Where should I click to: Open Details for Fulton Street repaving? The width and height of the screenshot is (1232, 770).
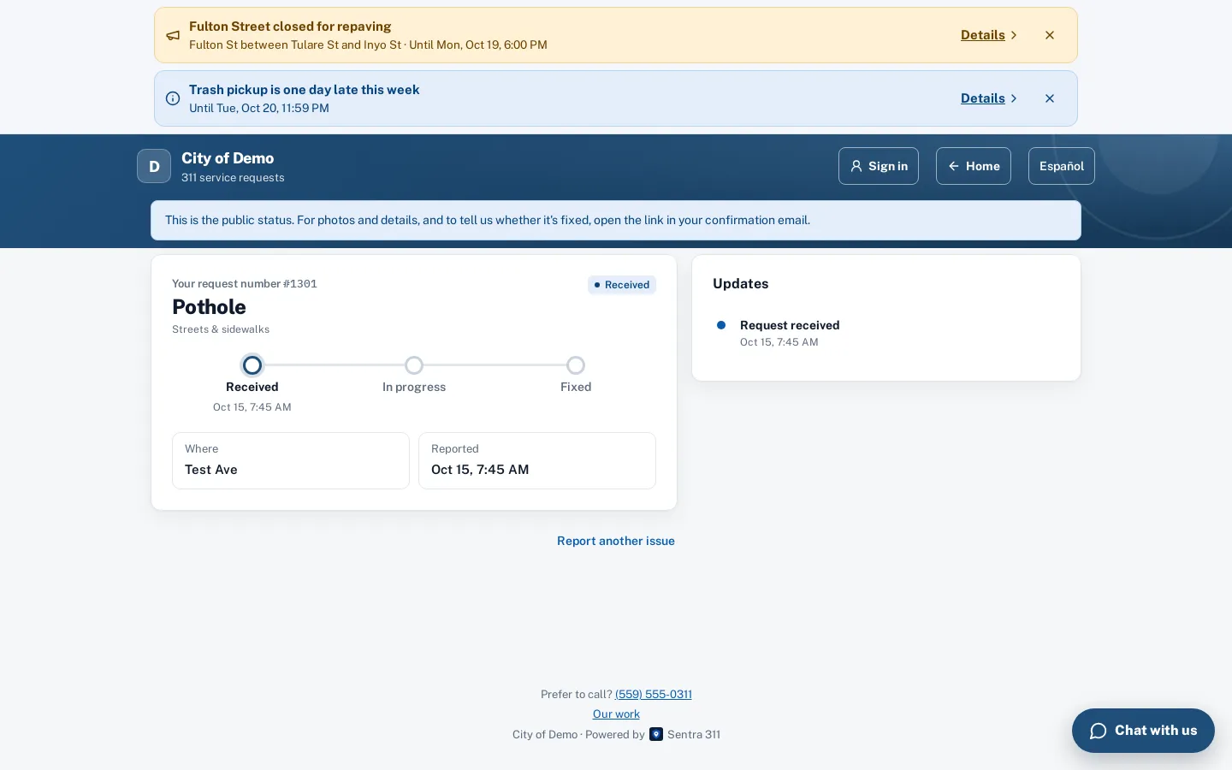pyautogui.click(x=989, y=35)
